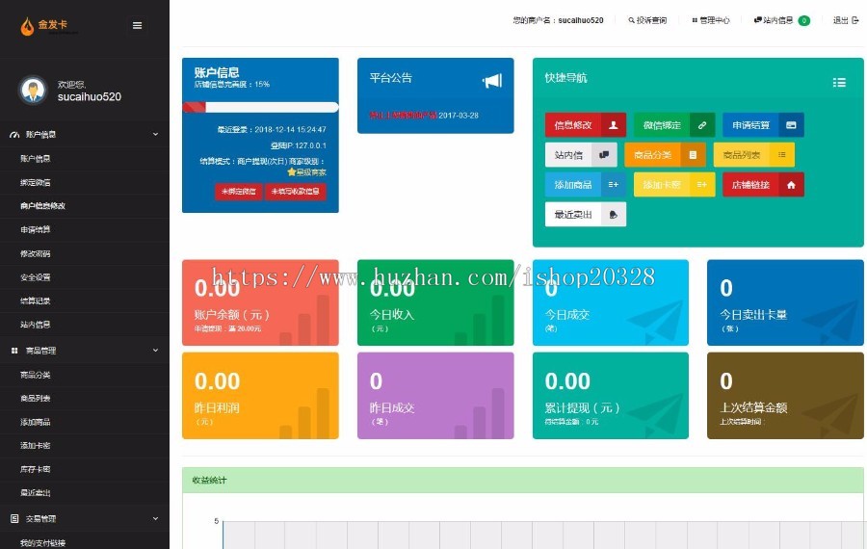Image resolution: width=867 pixels, height=549 pixels.
Task: Open 我的支付链接 in the sidebar
Action: coord(42,543)
